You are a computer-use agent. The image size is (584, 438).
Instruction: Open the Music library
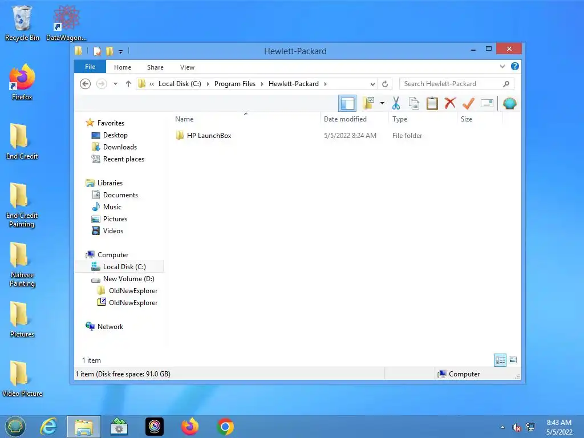(112, 206)
